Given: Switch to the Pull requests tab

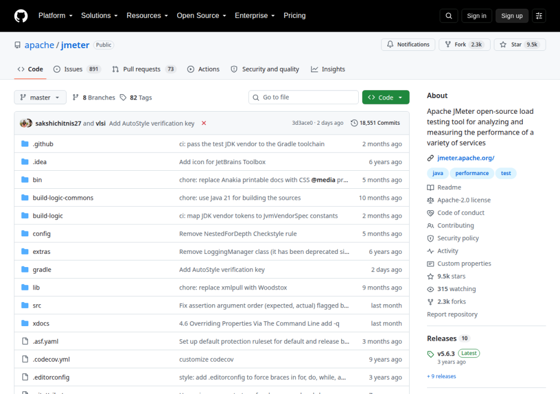Looking at the screenshot, I should coord(144,69).
